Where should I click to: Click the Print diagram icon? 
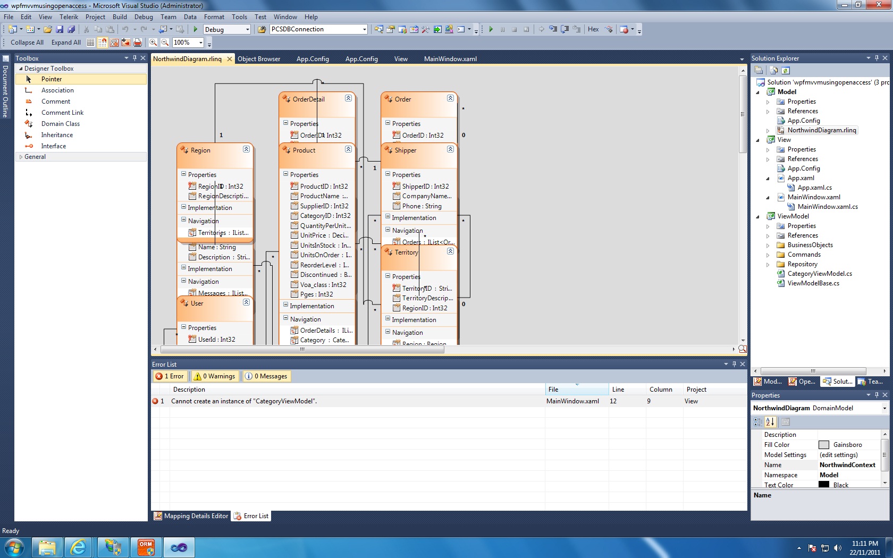coord(138,43)
